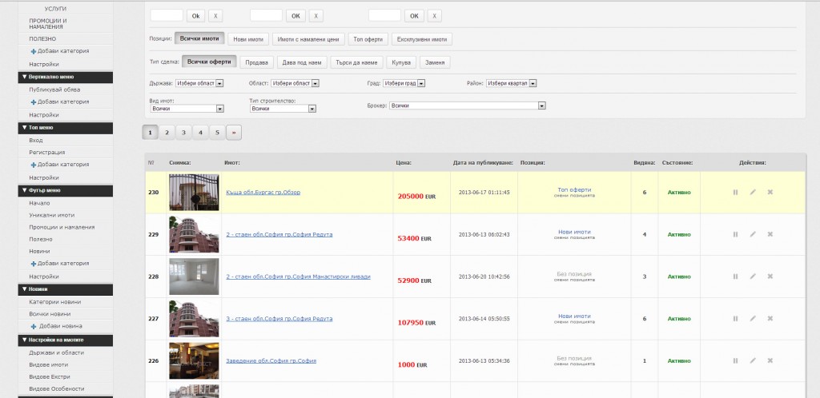
Task: Filter deal type Продава
Action: 257,62
